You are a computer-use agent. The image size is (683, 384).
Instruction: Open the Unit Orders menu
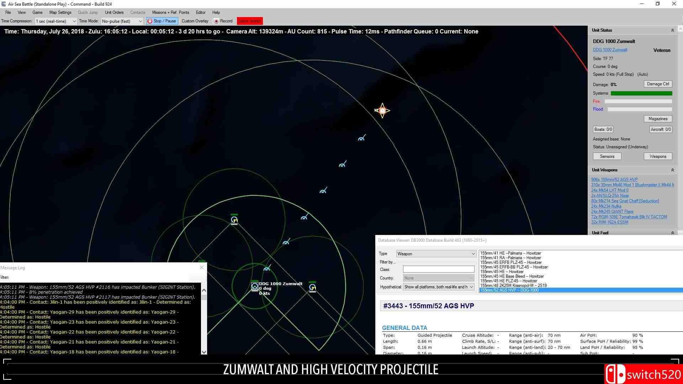114,12
